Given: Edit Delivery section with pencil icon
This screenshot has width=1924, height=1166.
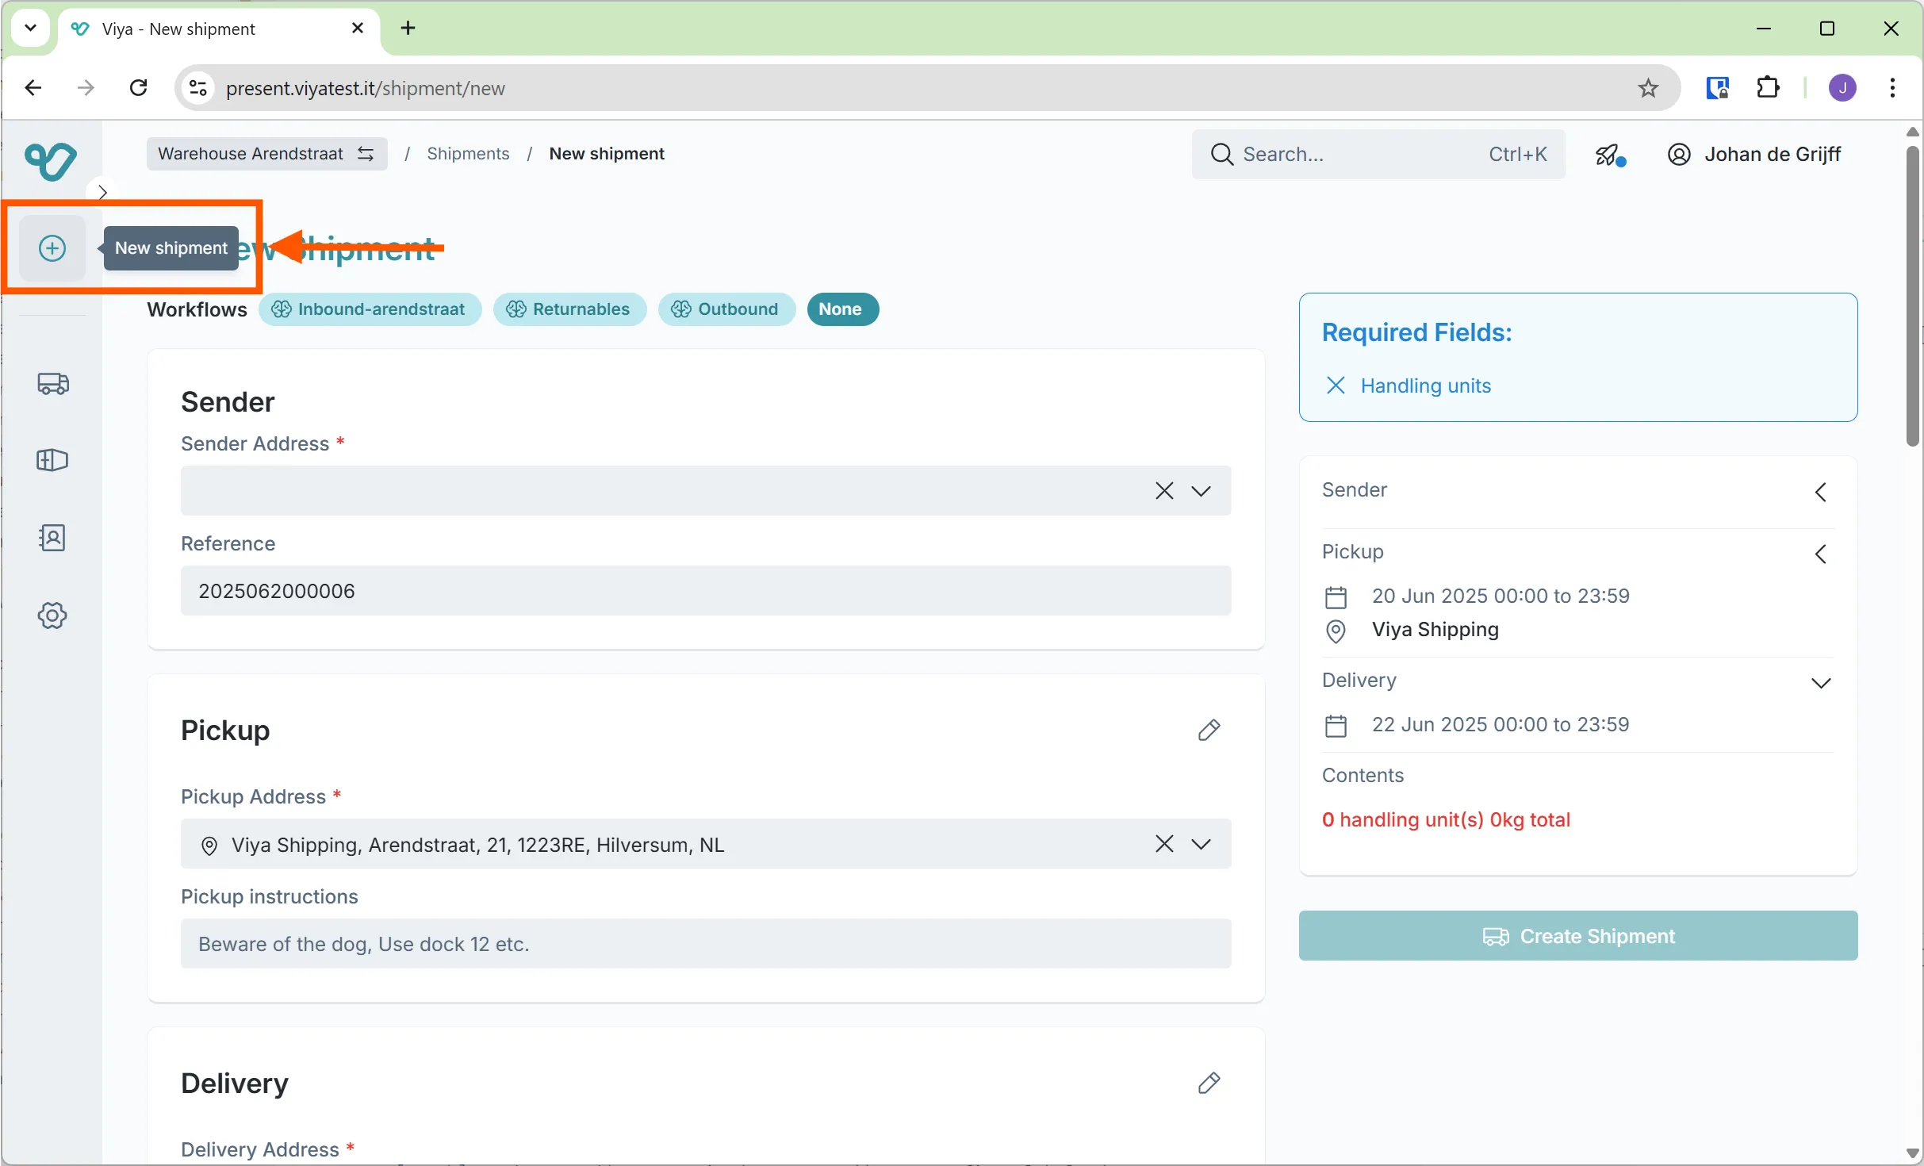Looking at the screenshot, I should tap(1208, 1083).
